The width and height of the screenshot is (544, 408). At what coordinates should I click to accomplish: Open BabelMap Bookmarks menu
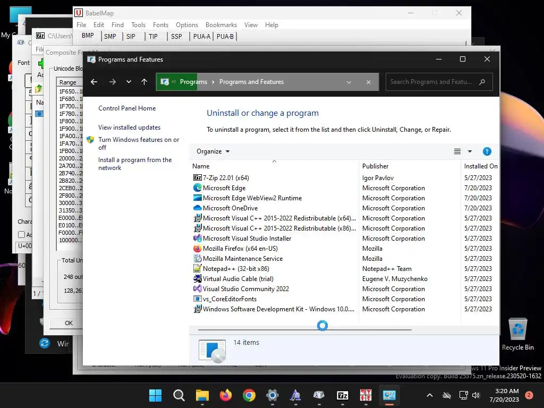point(221,25)
